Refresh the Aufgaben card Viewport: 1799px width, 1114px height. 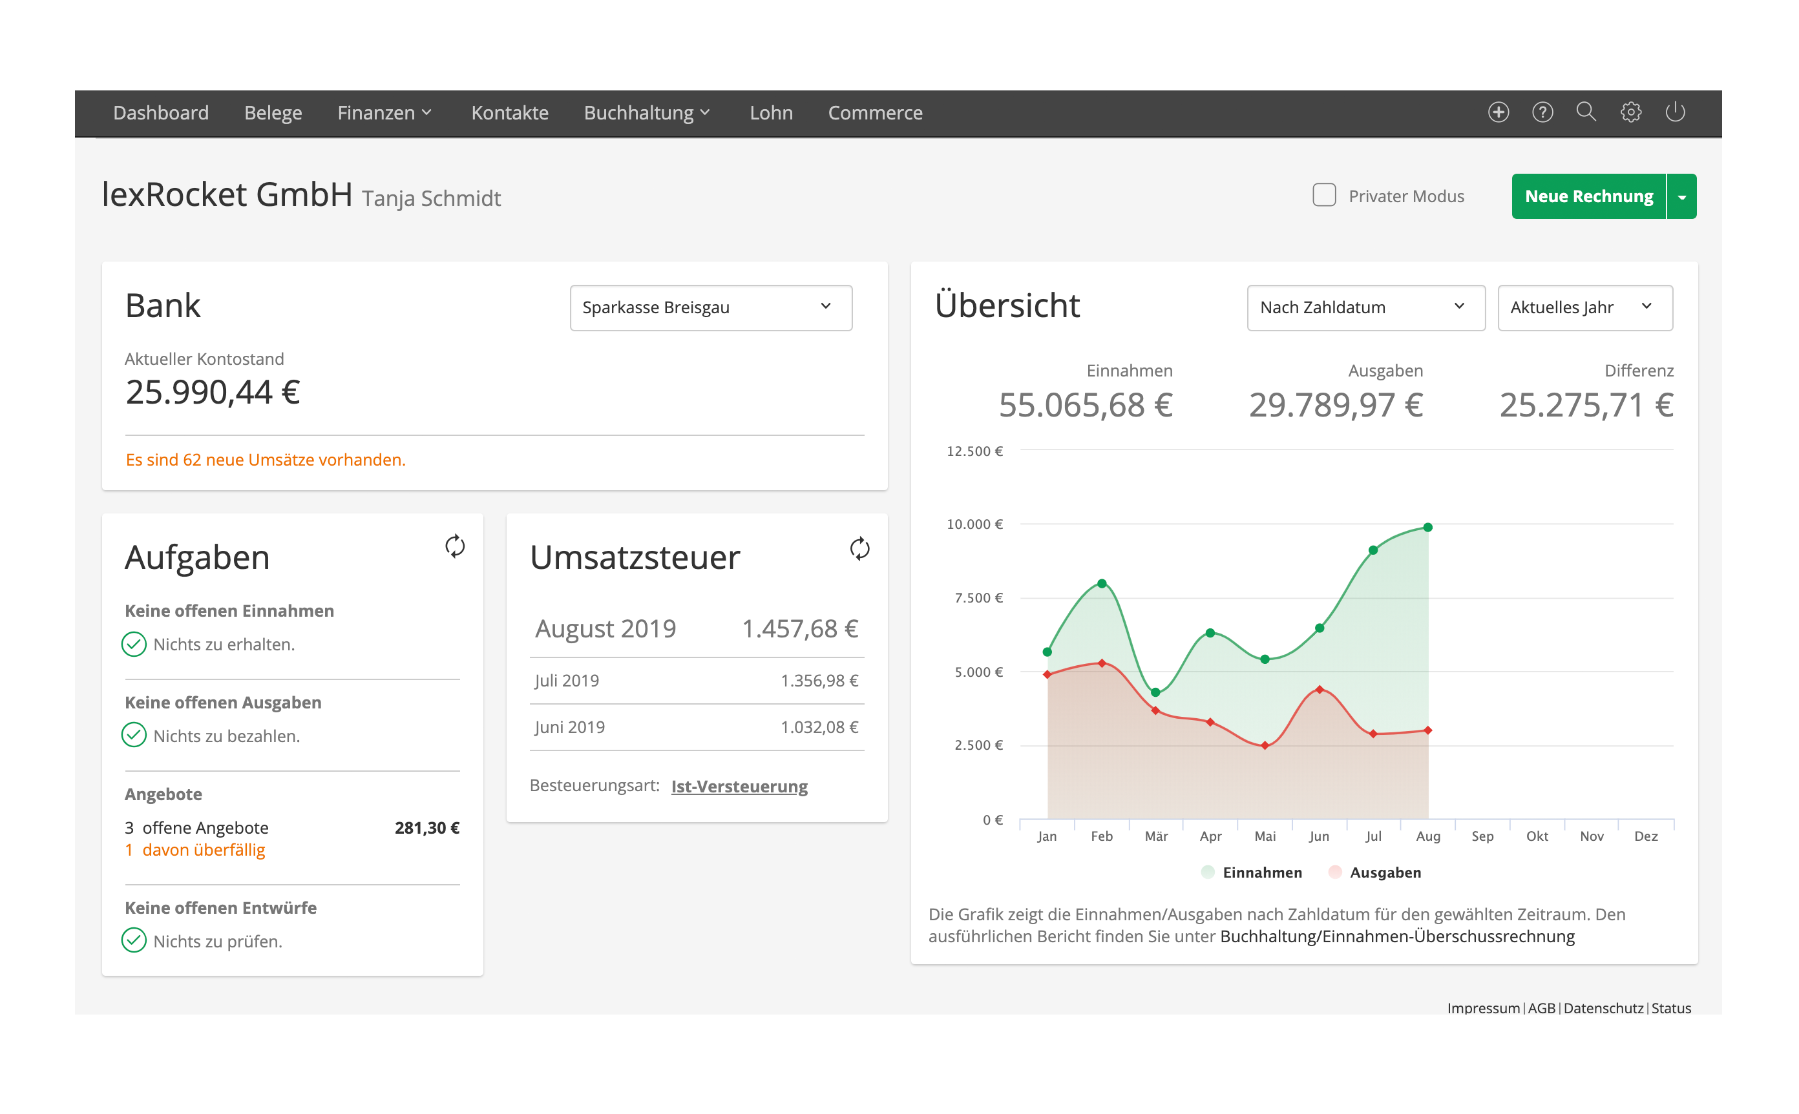click(455, 548)
